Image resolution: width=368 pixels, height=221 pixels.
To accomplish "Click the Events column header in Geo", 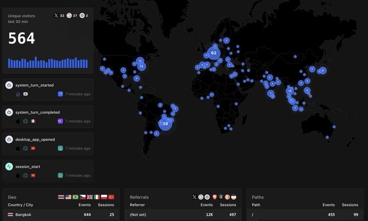I will [x=84, y=205].
